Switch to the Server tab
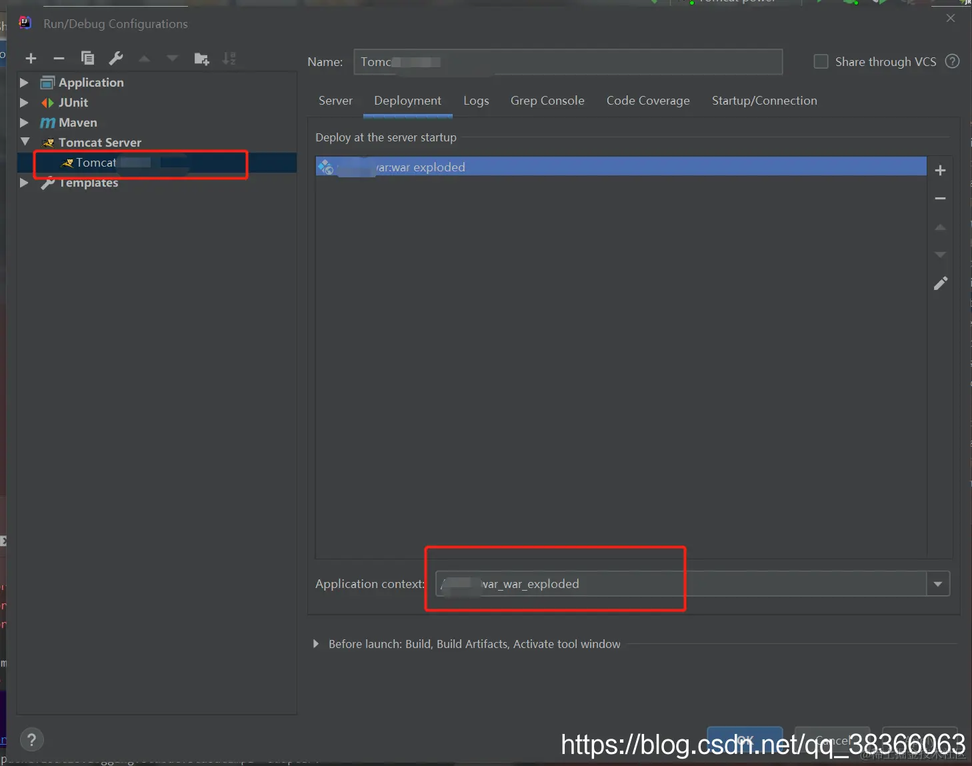972x766 pixels. coord(335,101)
